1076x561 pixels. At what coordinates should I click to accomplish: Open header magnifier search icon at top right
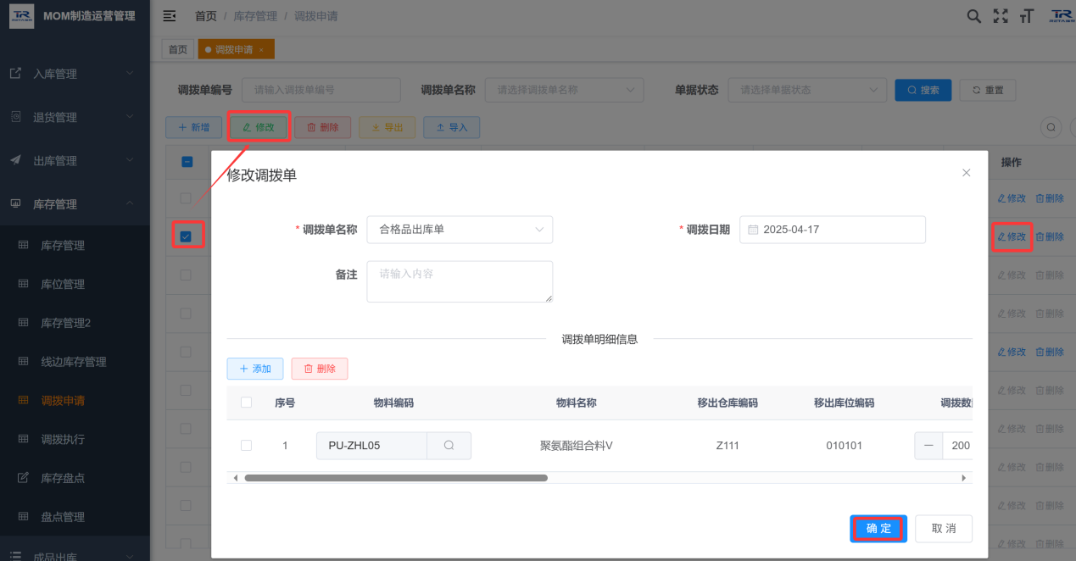tap(974, 16)
